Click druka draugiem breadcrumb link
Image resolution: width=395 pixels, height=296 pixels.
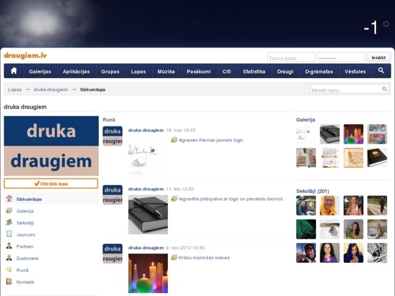pyautogui.click(x=51, y=89)
